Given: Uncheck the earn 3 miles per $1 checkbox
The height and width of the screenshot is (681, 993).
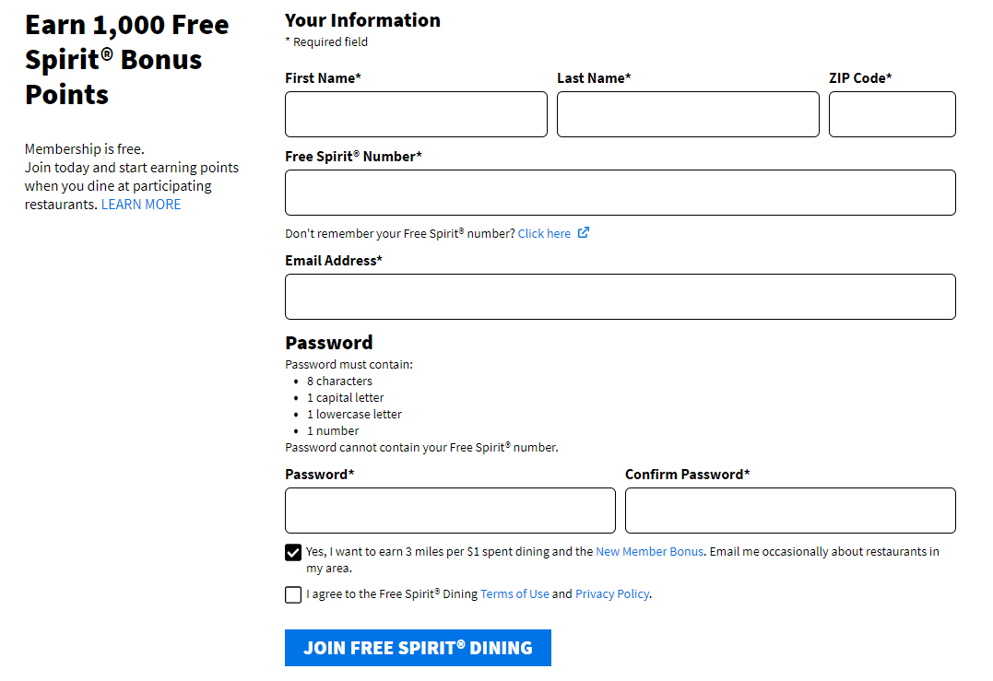Looking at the screenshot, I should click(x=293, y=553).
